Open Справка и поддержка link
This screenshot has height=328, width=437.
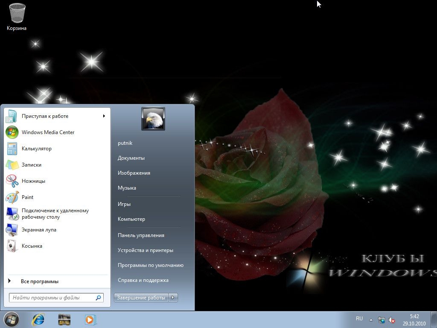143,280
